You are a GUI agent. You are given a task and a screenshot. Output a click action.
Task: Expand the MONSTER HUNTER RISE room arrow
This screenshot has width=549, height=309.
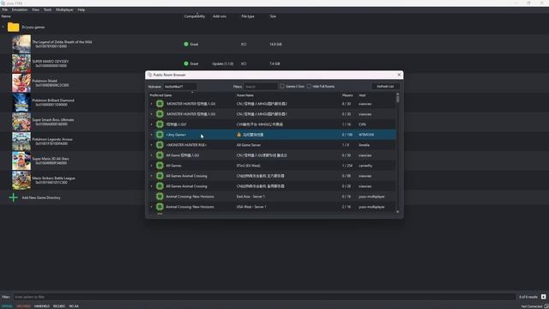coord(151,145)
